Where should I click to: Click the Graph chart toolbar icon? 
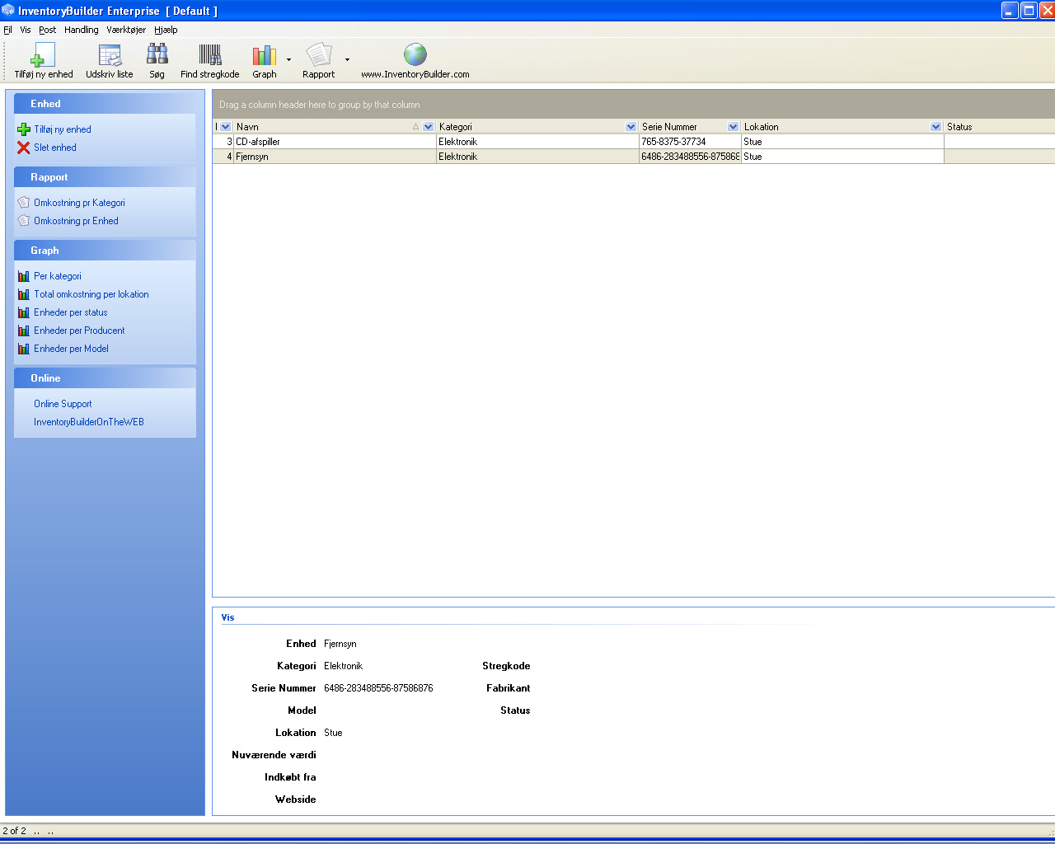264,55
